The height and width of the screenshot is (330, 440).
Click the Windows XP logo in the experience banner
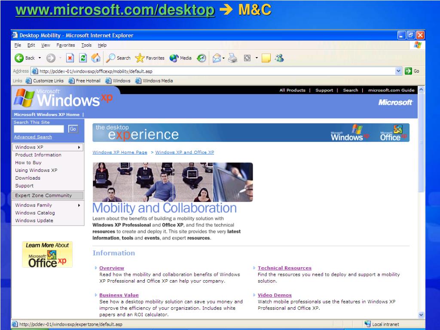(x=349, y=133)
